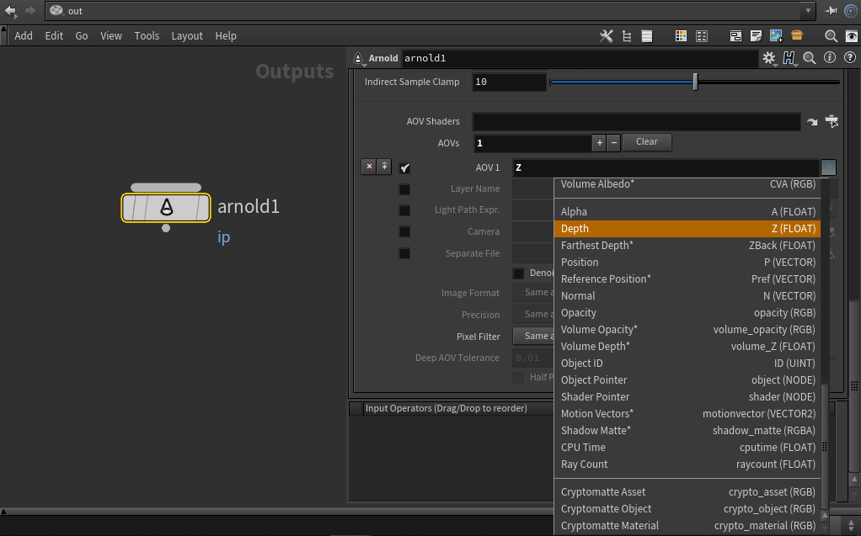Click the out network icon in path bar
The width and height of the screenshot is (861, 536).
tap(56, 10)
